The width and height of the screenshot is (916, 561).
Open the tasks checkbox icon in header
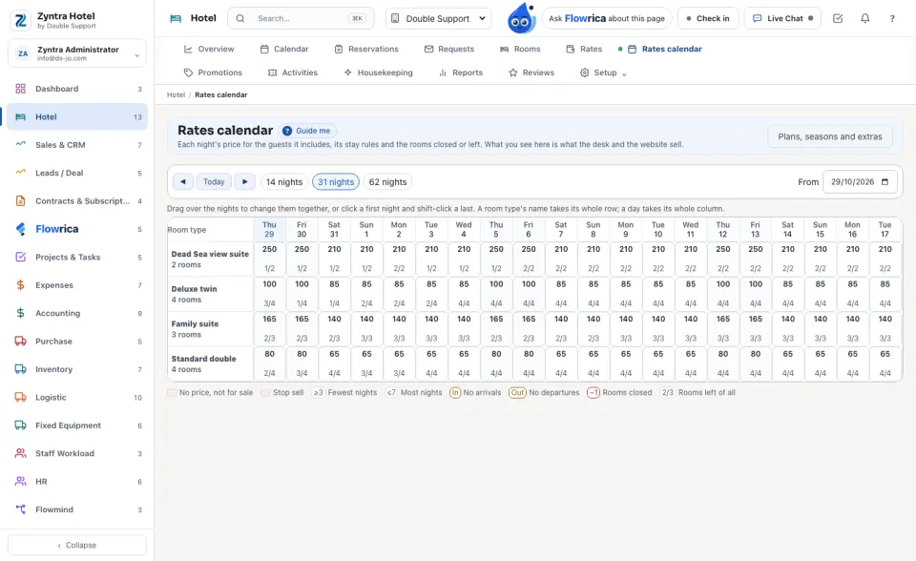click(x=838, y=18)
